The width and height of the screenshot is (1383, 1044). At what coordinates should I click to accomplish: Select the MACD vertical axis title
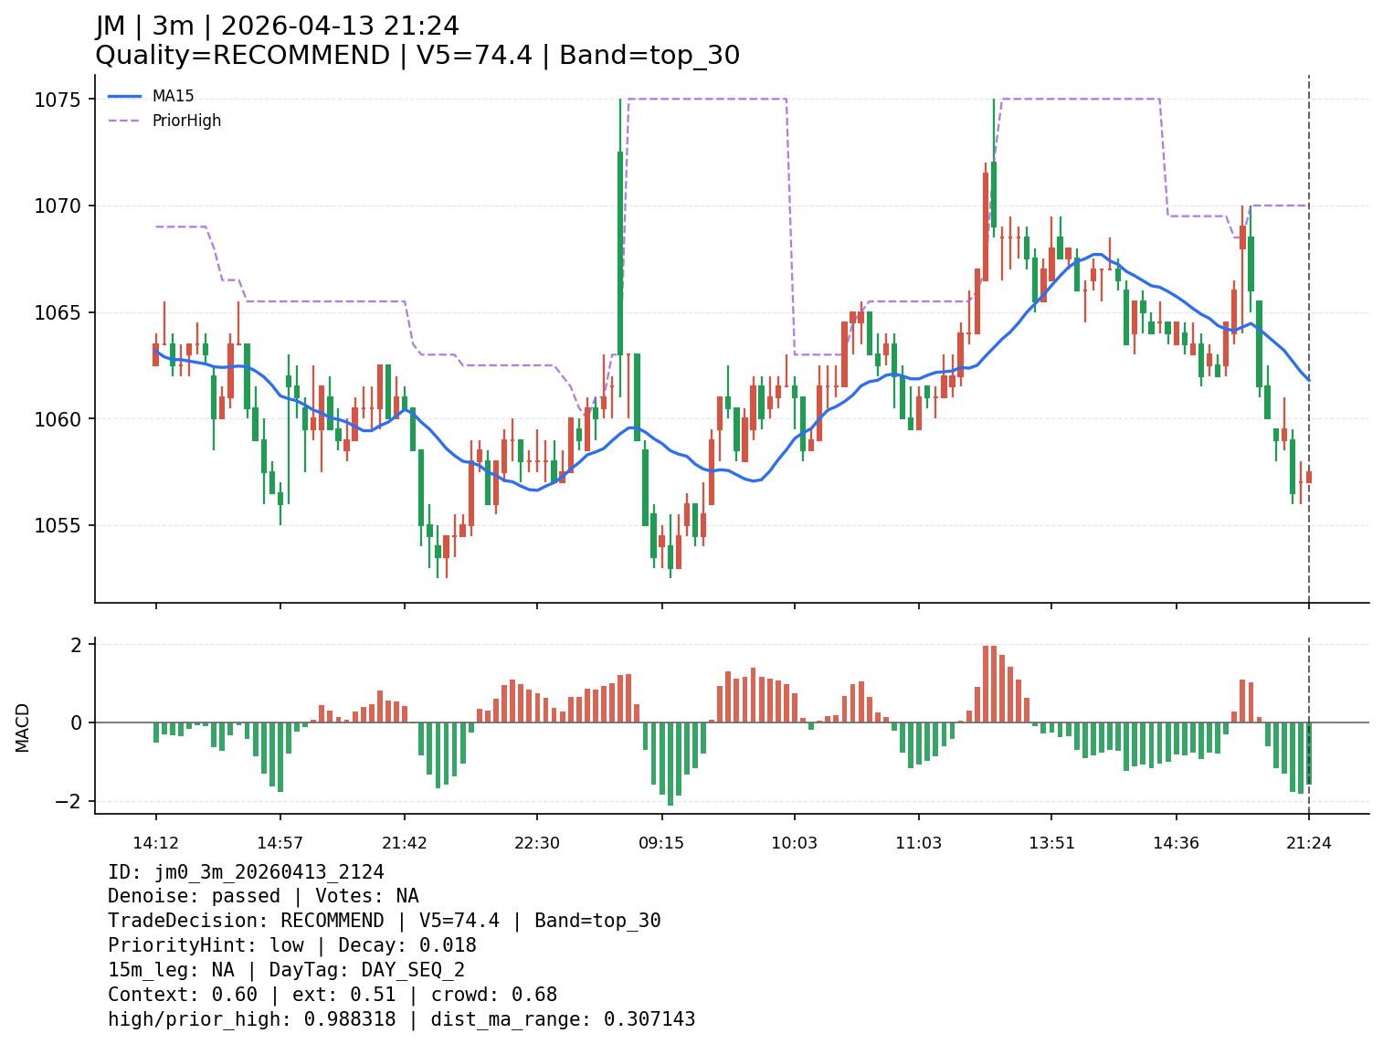coord(23,727)
